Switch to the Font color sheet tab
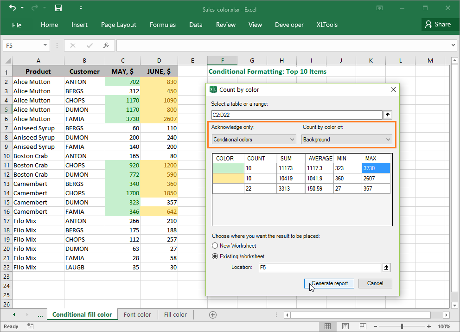Image resolution: width=460 pixels, height=332 pixels. point(137,314)
